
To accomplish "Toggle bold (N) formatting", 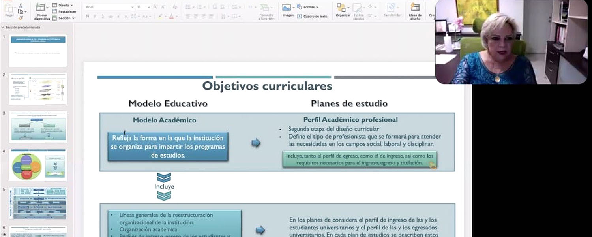I will (x=87, y=16).
